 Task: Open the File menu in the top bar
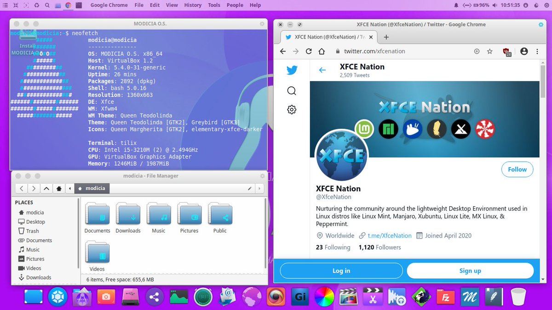coord(139,5)
